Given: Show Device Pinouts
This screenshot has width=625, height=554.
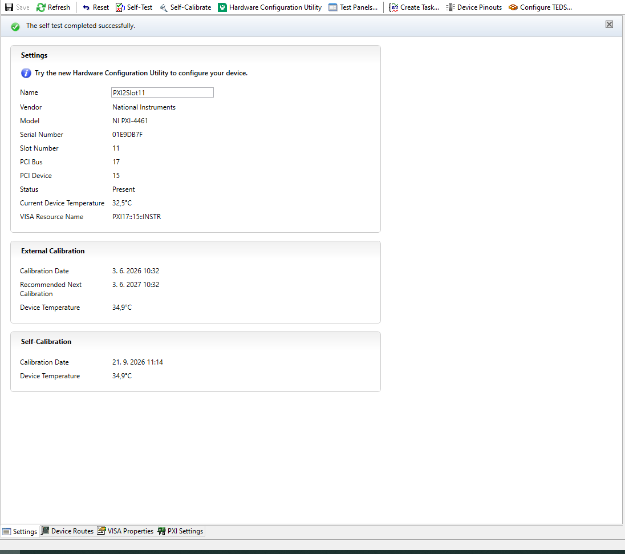Looking at the screenshot, I should click(474, 7).
